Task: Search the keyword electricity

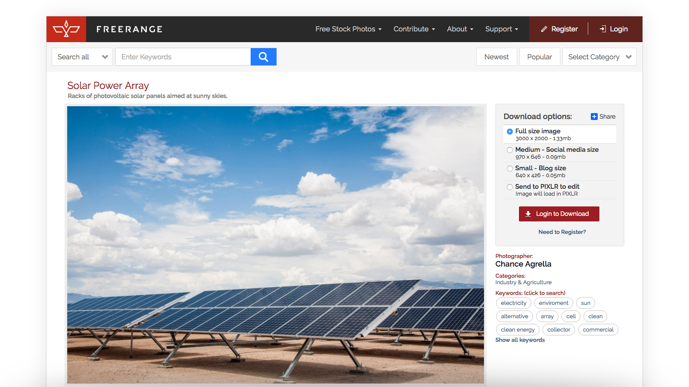Action: (514, 303)
